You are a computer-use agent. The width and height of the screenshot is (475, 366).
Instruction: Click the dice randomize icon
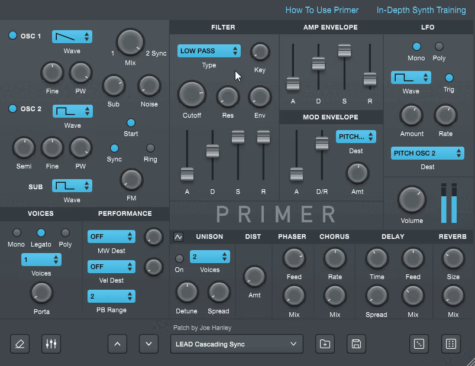[x=419, y=344]
